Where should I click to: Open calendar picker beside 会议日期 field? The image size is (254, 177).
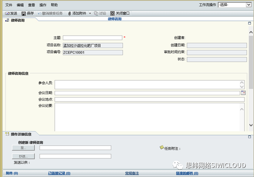click(x=243, y=93)
